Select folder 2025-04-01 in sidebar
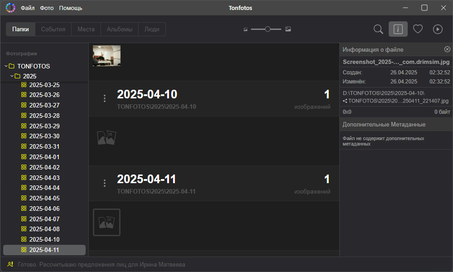The height and width of the screenshot is (272, 453). (44, 157)
